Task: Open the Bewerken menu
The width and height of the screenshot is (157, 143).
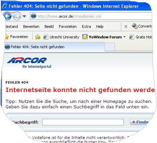Action: (31, 26)
